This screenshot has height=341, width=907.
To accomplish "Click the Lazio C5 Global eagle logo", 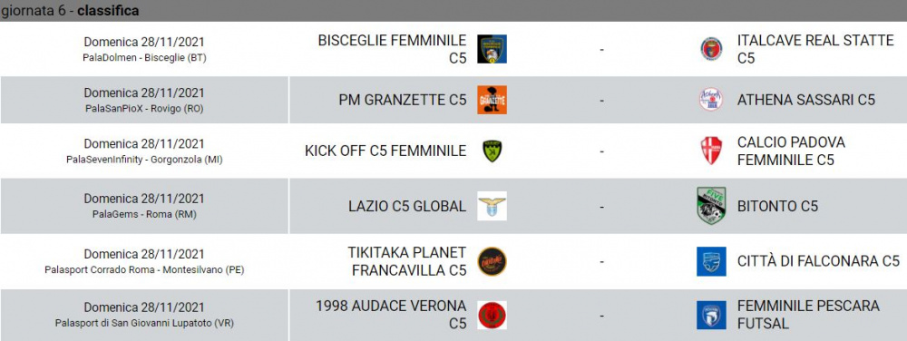I will coord(492,206).
